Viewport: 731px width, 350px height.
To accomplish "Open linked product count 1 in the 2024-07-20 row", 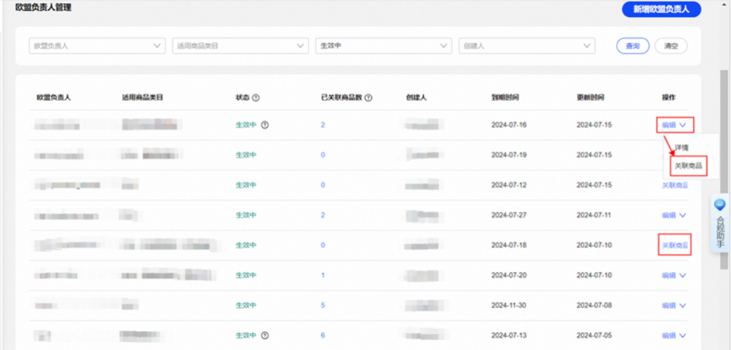I will [x=323, y=275].
